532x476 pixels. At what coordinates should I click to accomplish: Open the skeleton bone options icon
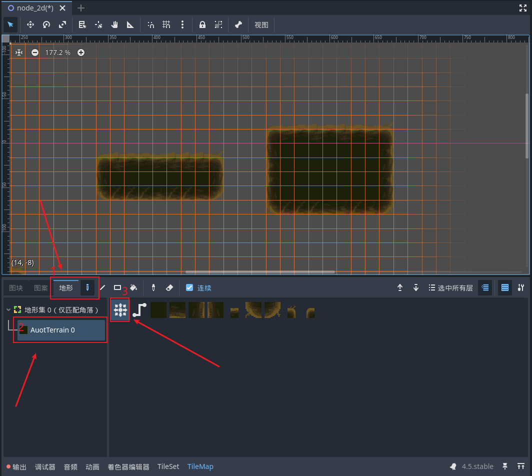point(238,24)
